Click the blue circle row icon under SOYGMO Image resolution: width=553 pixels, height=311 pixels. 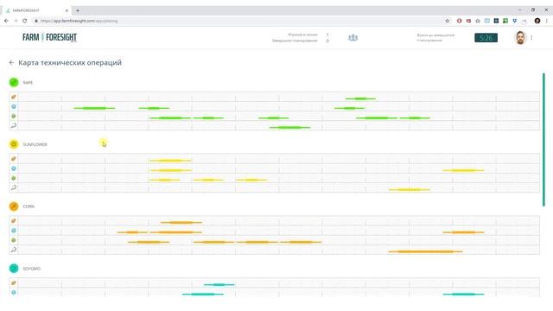14,292
